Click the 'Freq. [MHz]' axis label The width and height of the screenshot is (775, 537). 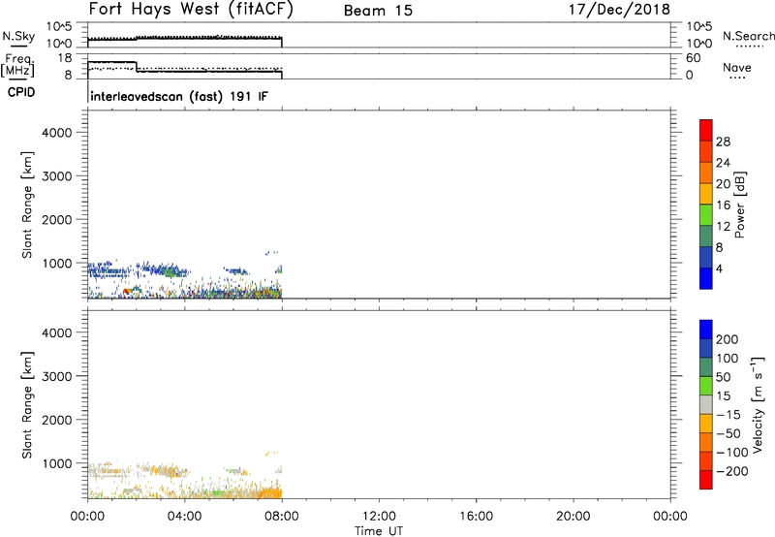coord(17,66)
